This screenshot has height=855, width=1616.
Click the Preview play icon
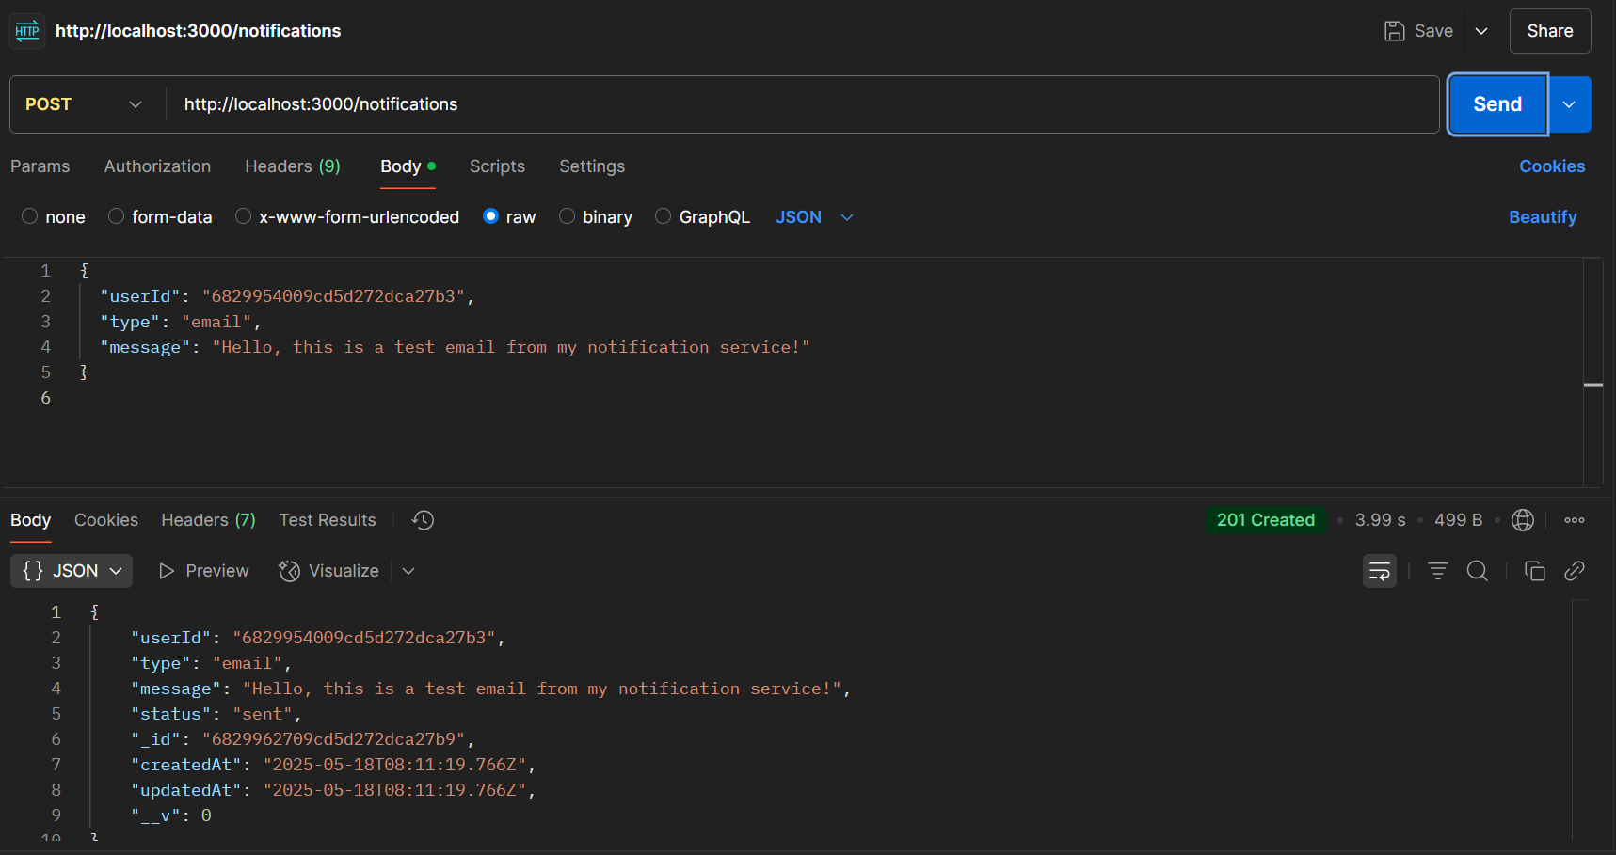click(167, 571)
